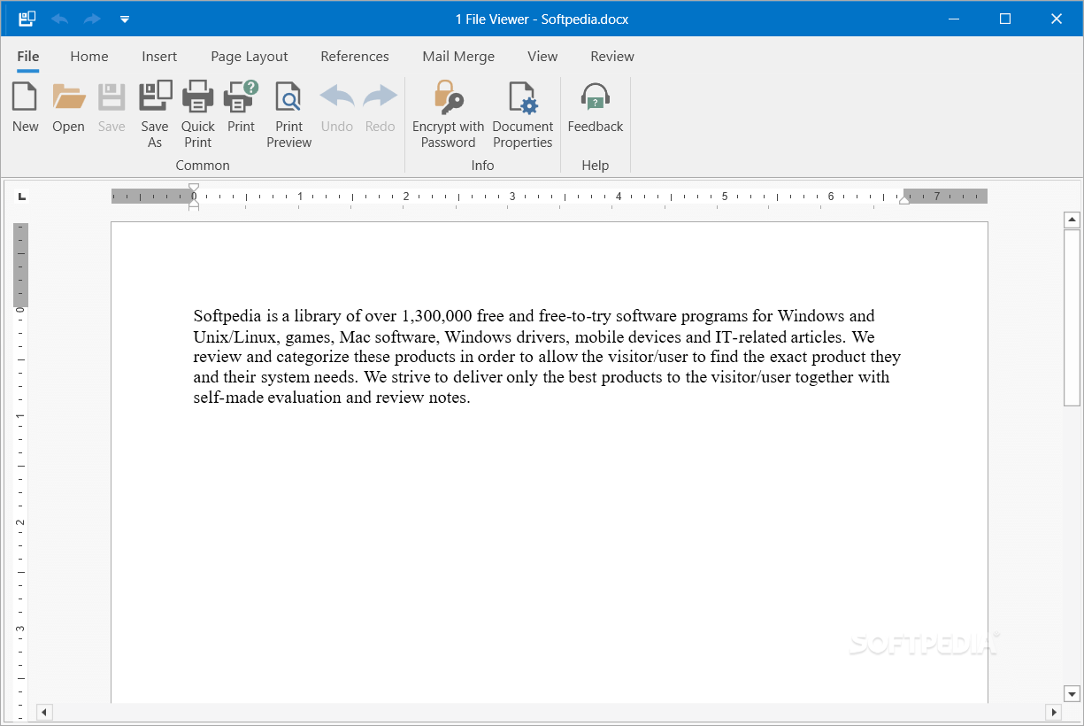Redo from the title bar quick access
Viewport: 1084px width, 726px height.
92,19
